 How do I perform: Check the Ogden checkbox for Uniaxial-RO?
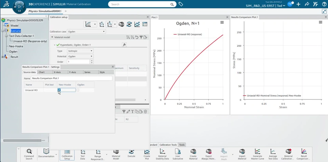(78, 90)
